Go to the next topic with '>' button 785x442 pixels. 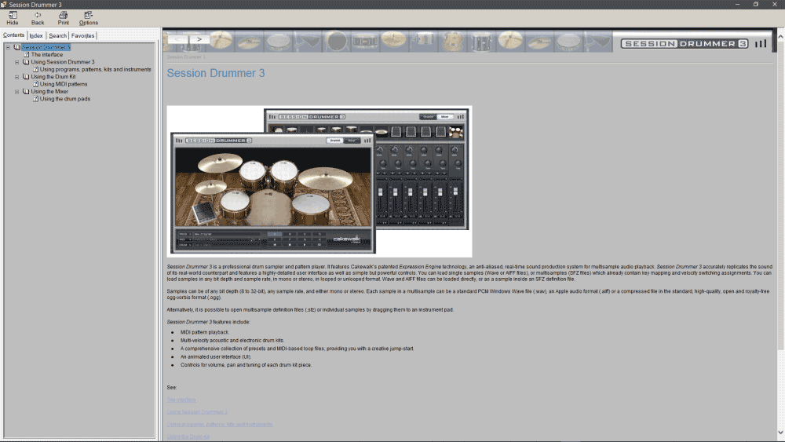[199, 38]
